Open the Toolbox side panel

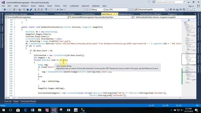click(x=2, y=29)
